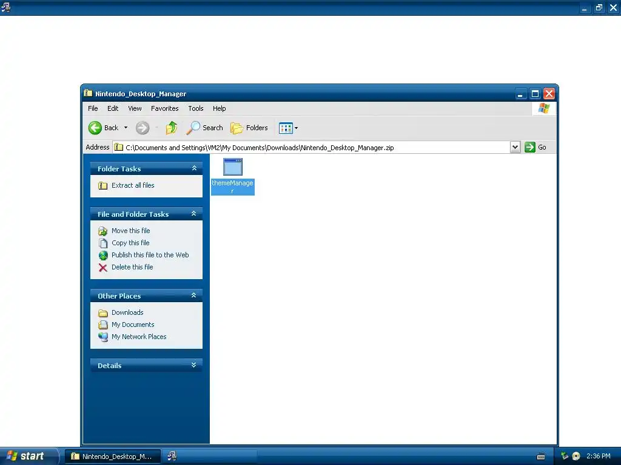The height and width of the screenshot is (465, 621).
Task: Click Move this file
Action: tap(131, 231)
